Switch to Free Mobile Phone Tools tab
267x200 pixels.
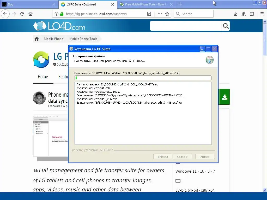(x=146, y=4)
